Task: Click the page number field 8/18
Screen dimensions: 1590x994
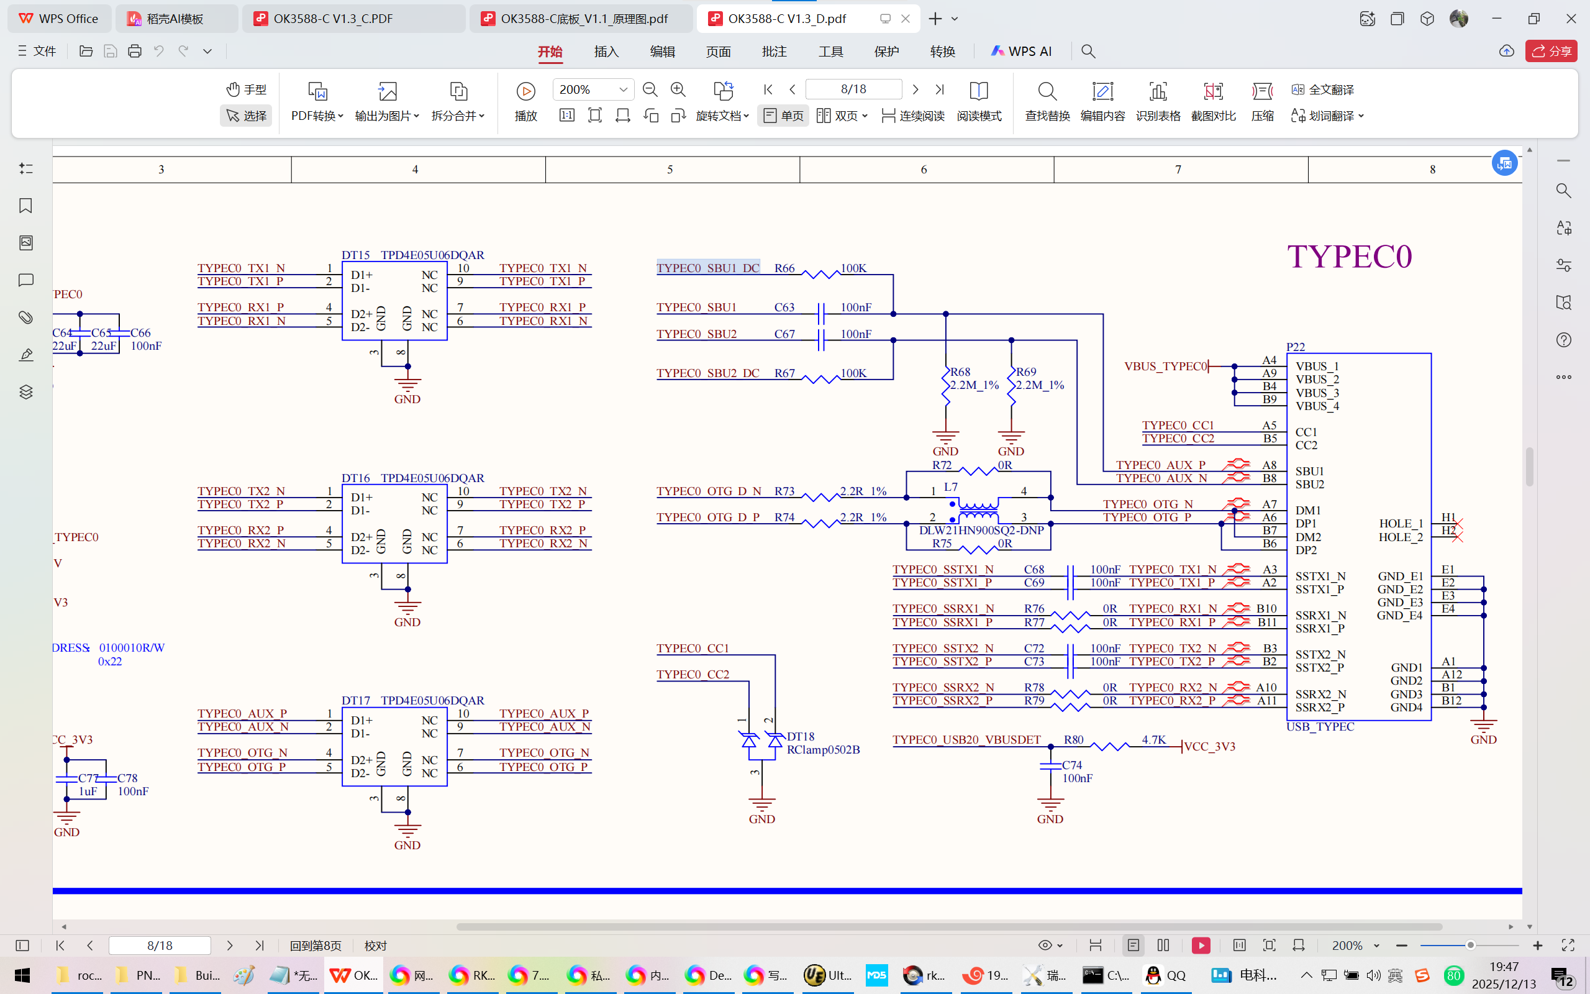Action: (853, 89)
